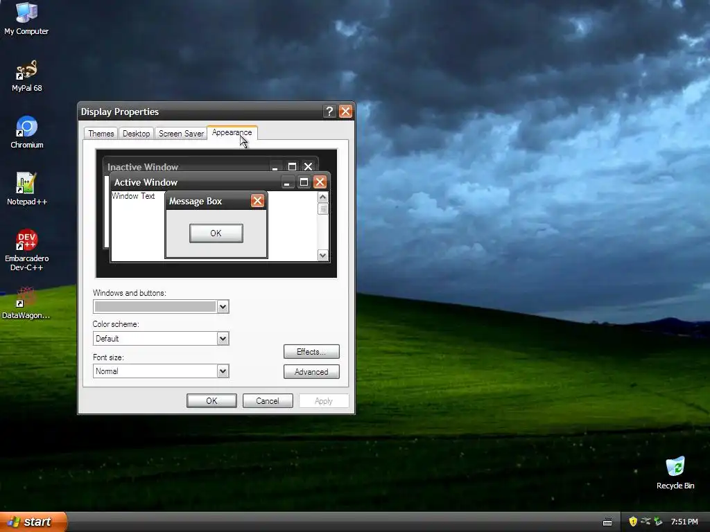Close the Display Properties dialog
Screen dimensions: 710x532
(x=345, y=112)
